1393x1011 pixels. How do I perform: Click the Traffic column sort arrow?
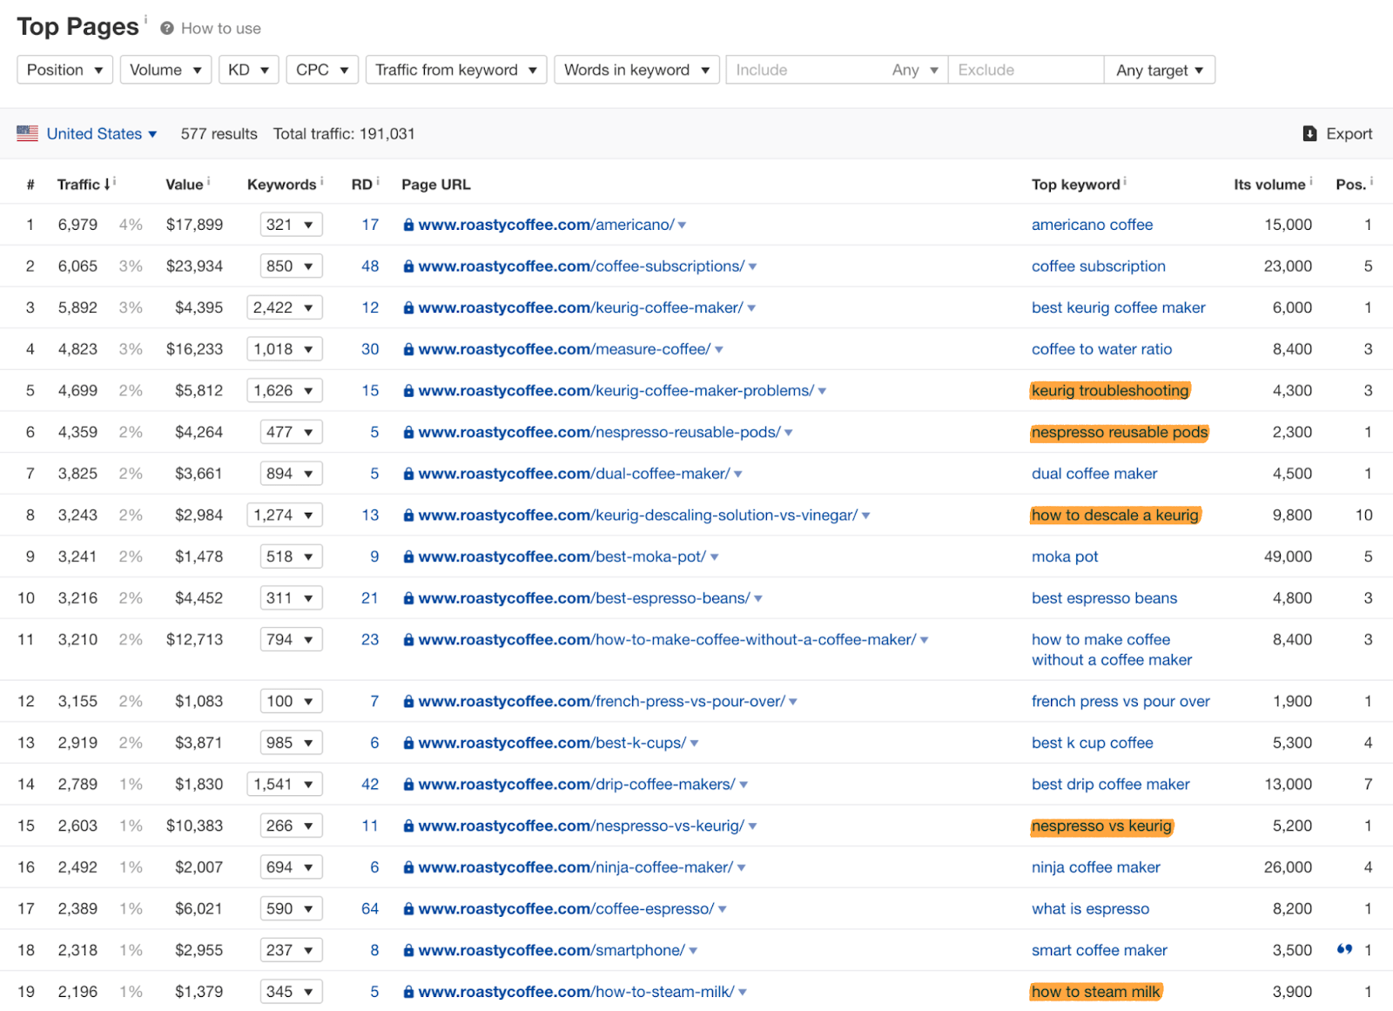coord(107,184)
